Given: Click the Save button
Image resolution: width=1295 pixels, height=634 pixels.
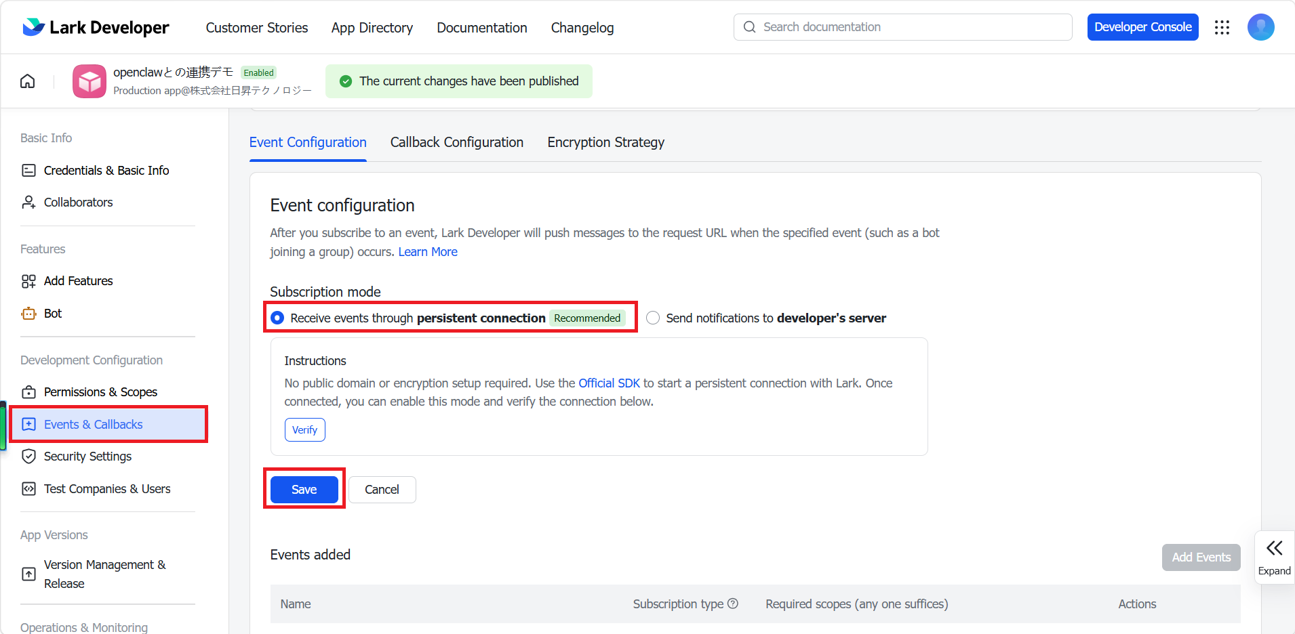Looking at the screenshot, I should (x=304, y=490).
